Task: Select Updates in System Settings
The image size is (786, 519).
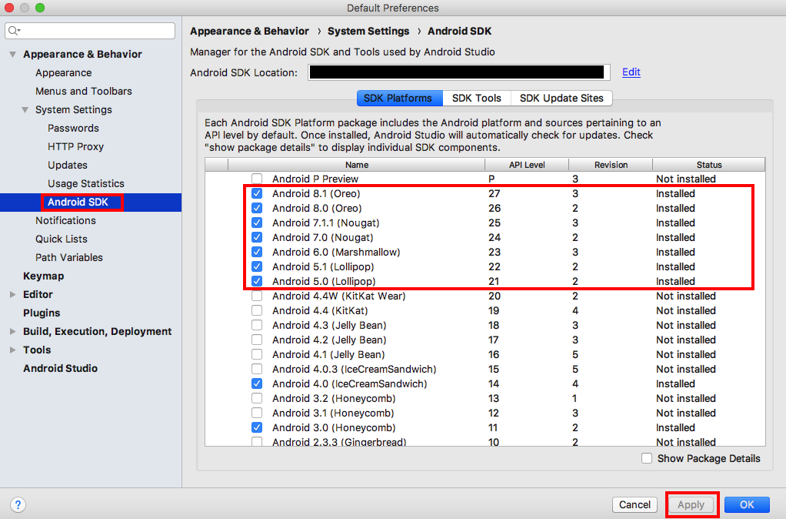Action: [x=68, y=165]
